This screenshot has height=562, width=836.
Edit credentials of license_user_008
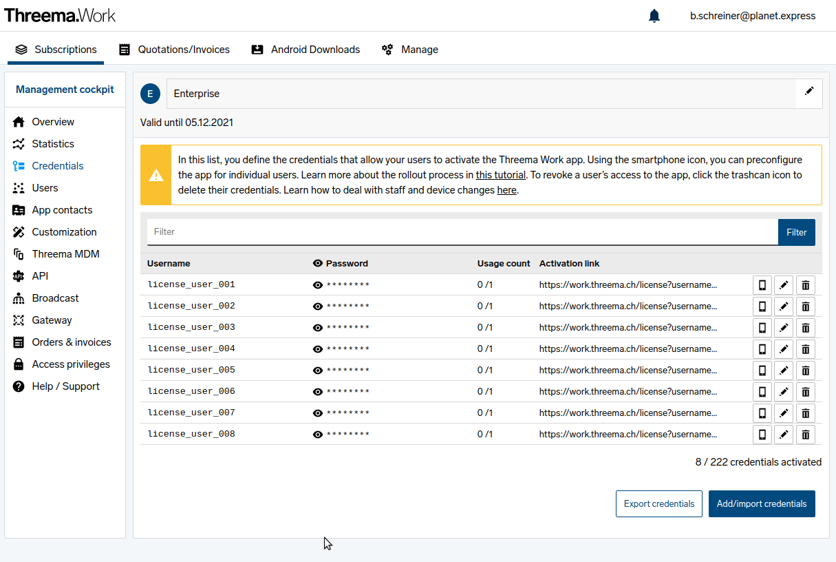[783, 434]
